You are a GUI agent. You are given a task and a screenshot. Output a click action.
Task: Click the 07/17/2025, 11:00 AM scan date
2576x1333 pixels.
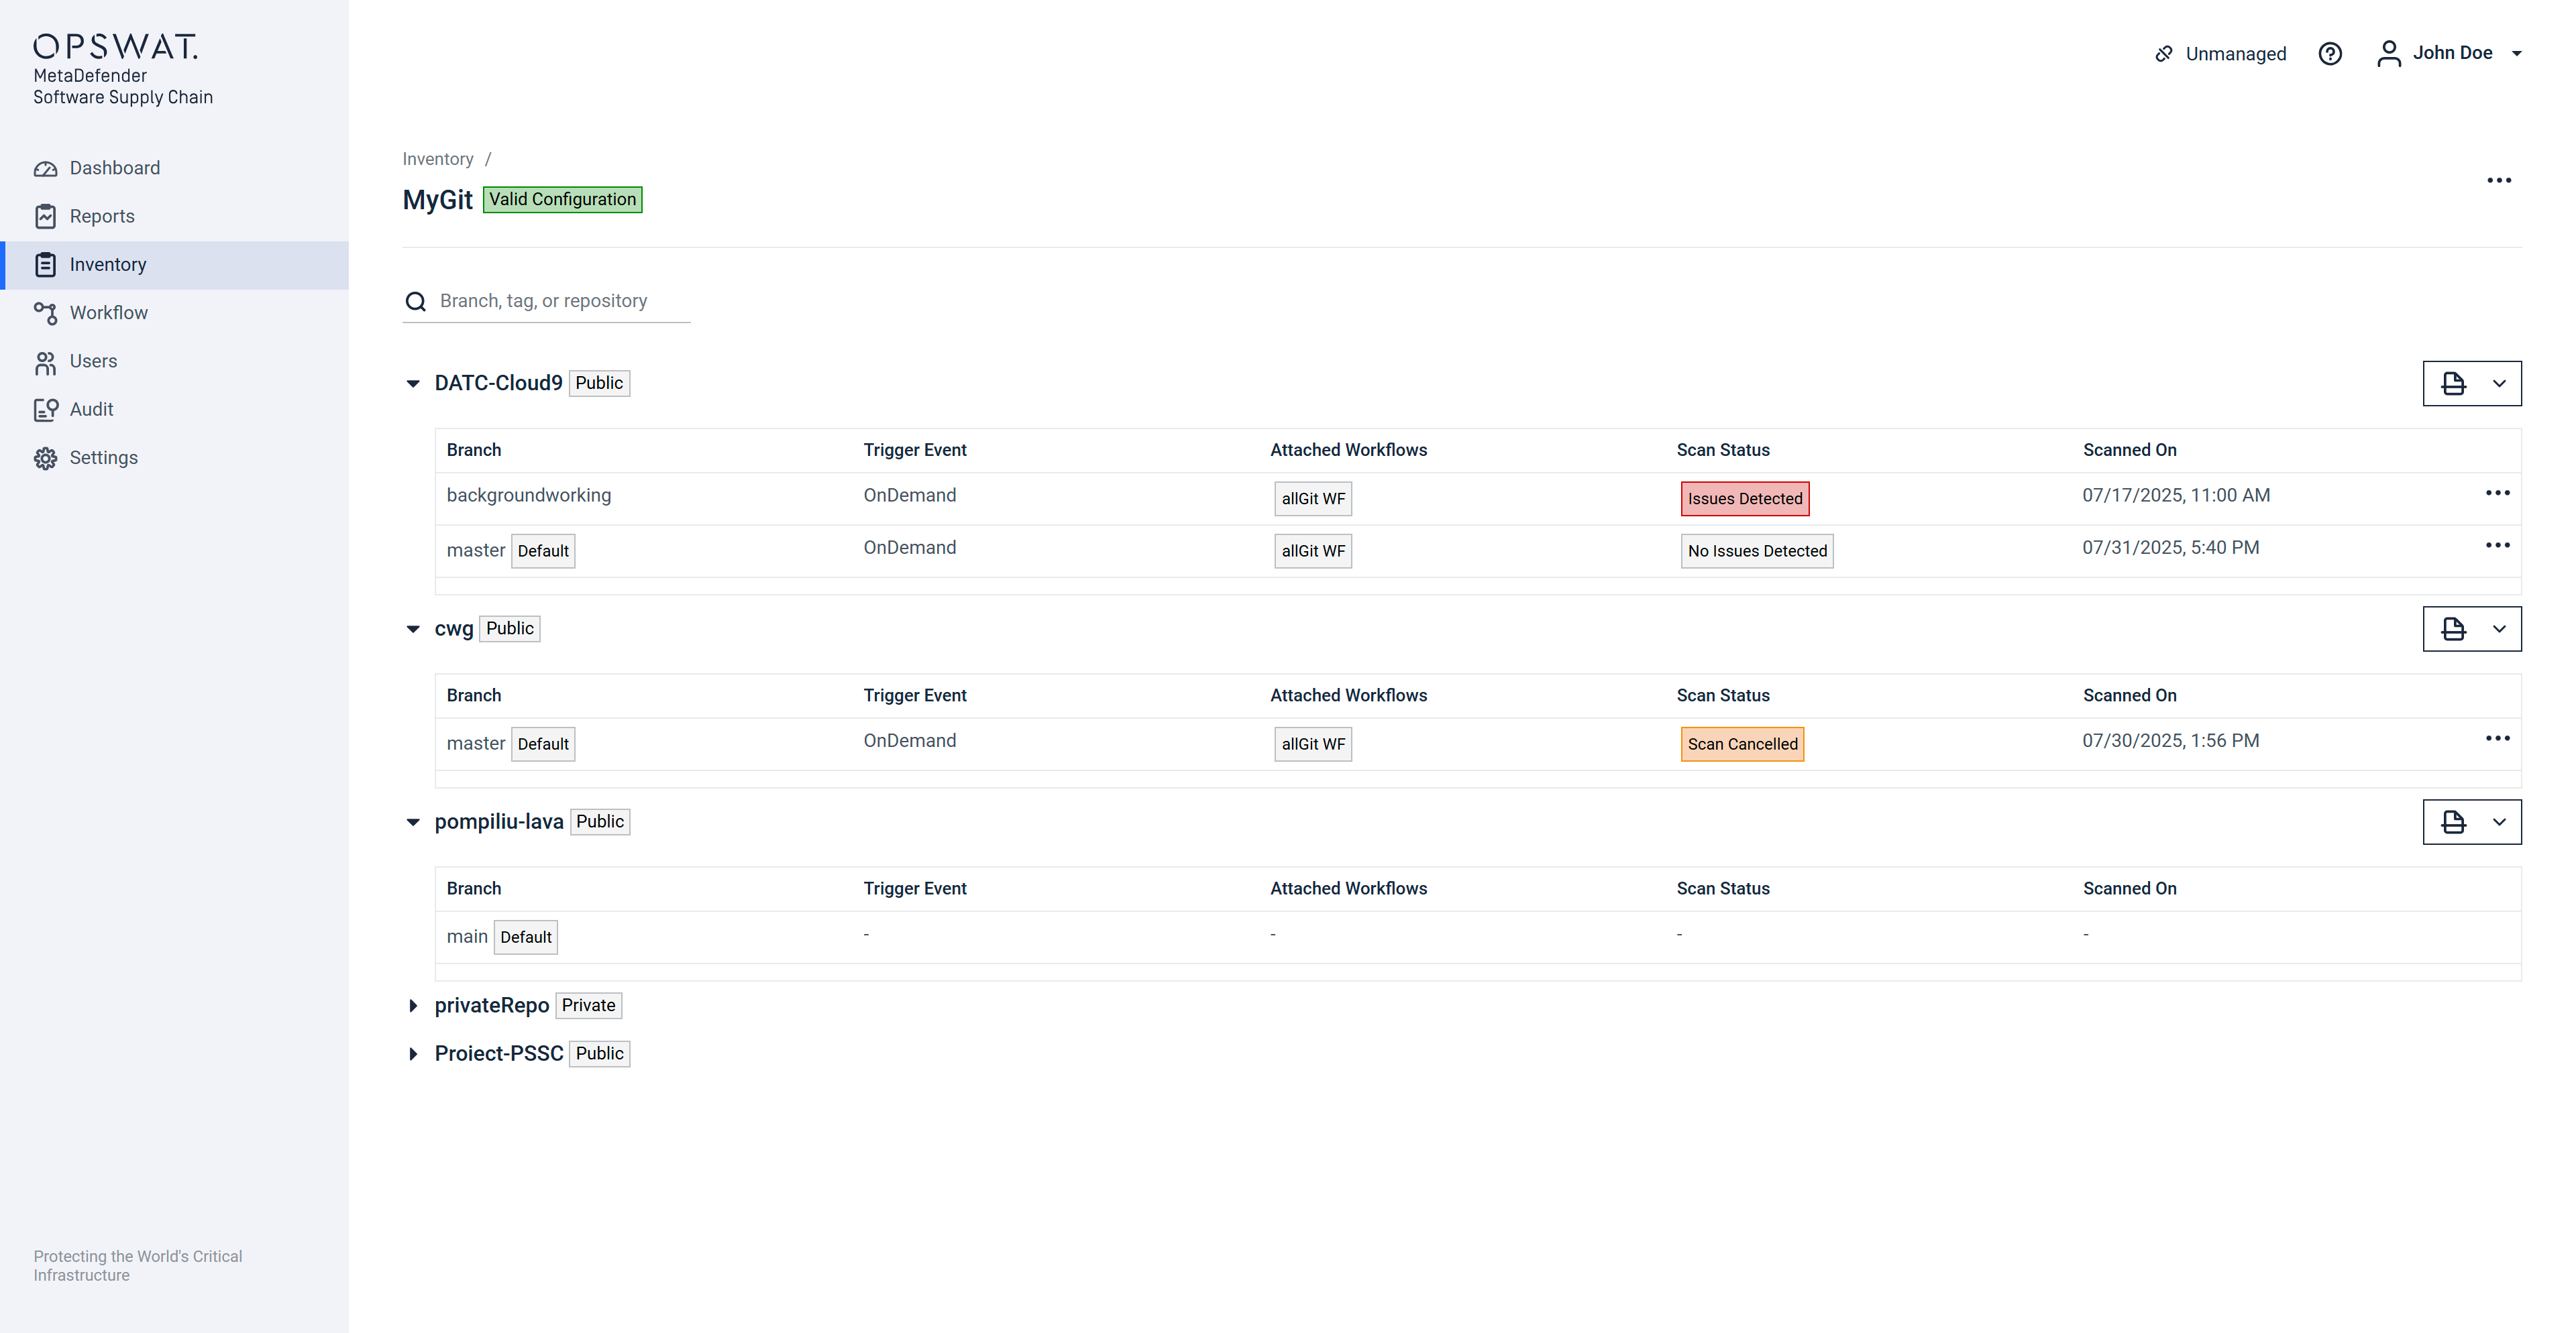[2175, 496]
